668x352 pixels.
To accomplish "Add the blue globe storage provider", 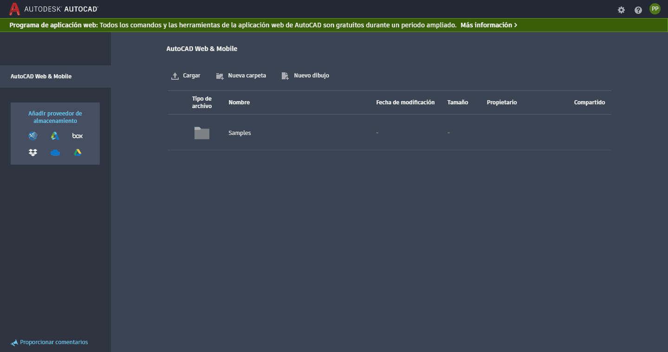I will (x=33, y=136).
